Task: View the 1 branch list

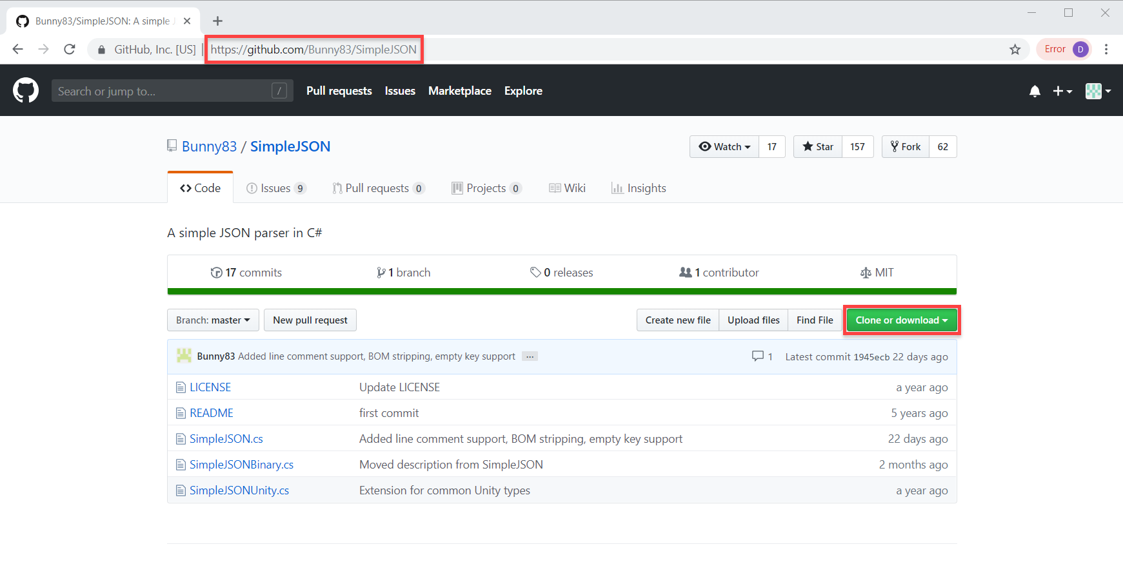Action: [x=404, y=273]
